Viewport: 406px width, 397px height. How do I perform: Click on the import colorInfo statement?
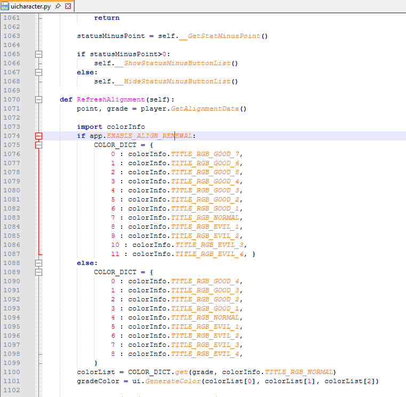click(x=111, y=127)
